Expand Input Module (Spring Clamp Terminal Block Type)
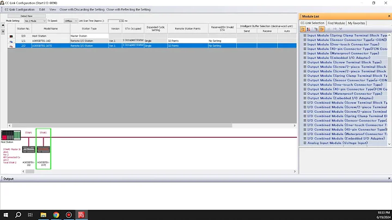Screen dimensions: 392x220 305,35
